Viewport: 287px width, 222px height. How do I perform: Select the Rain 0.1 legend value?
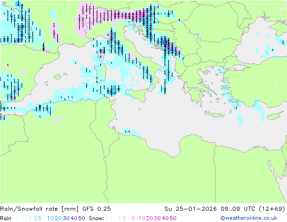click(x=19, y=218)
